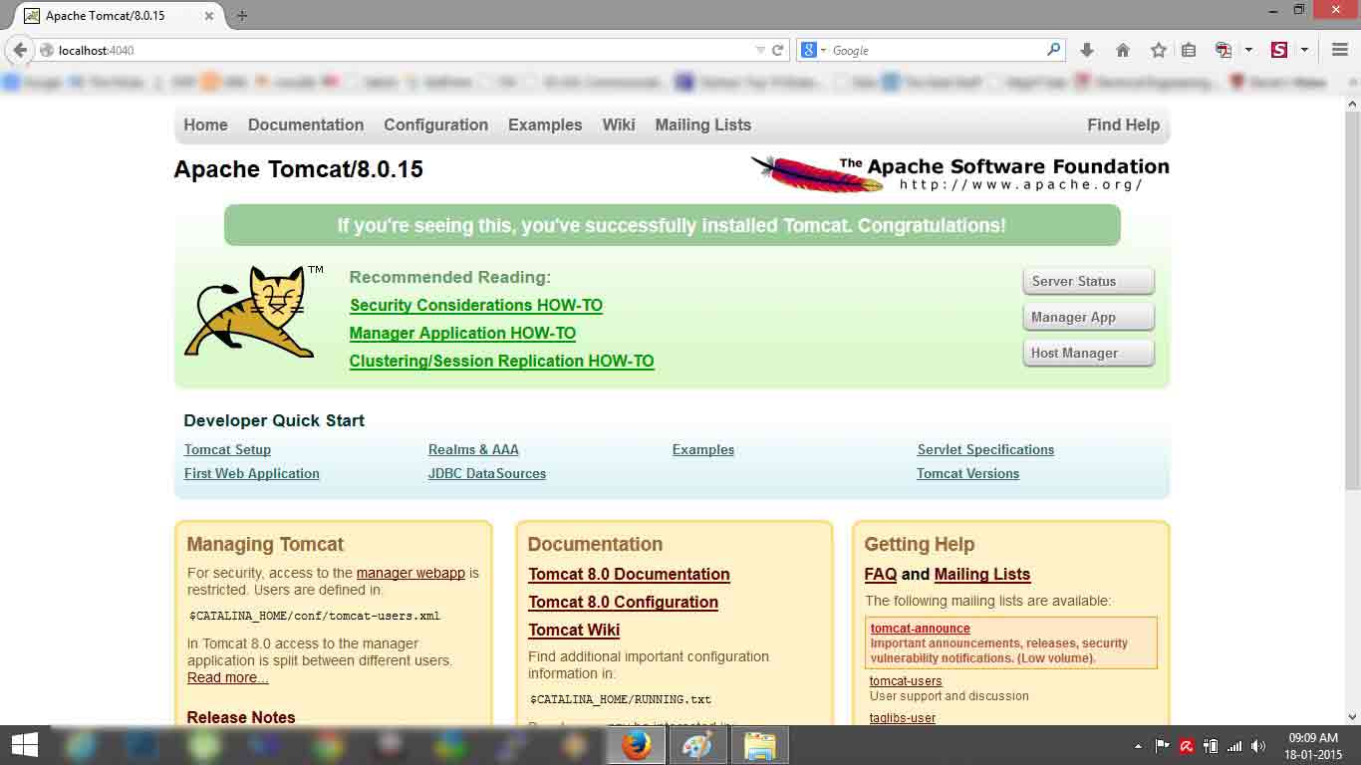Switch to Firefox in the taskbar
This screenshot has width=1361, height=765.
636,745
